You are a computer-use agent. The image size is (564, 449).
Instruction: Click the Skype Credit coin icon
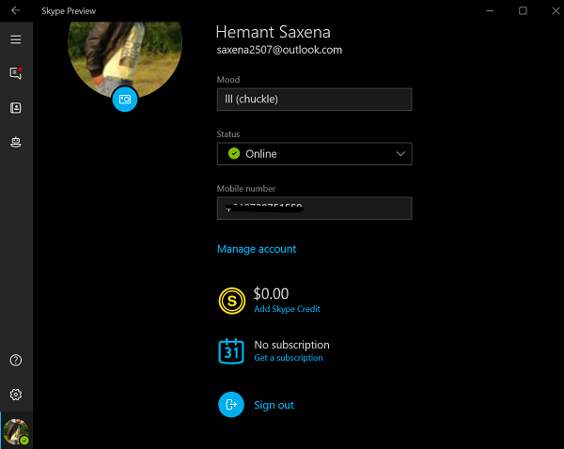pos(231,300)
